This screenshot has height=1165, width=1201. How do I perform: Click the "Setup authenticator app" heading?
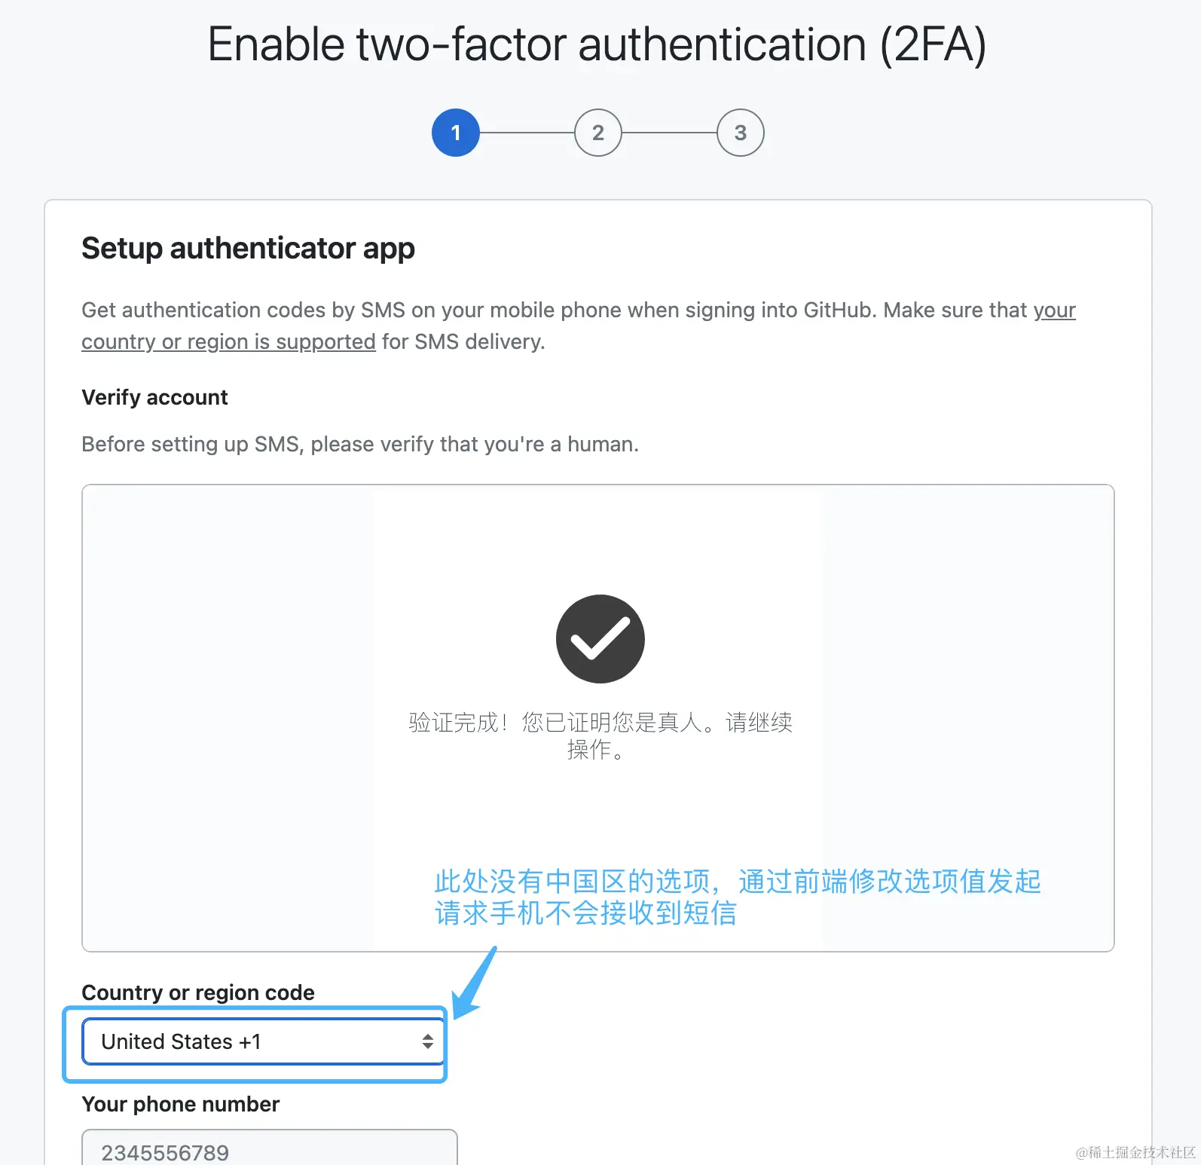point(248,249)
